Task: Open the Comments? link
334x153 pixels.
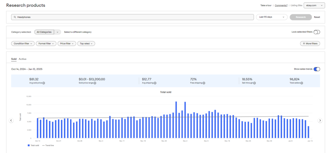Action: pyautogui.click(x=281, y=6)
